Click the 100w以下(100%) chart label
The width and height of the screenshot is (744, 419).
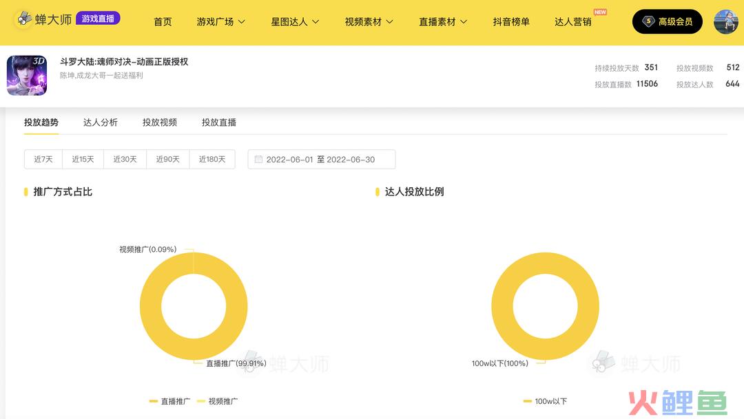click(x=499, y=363)
